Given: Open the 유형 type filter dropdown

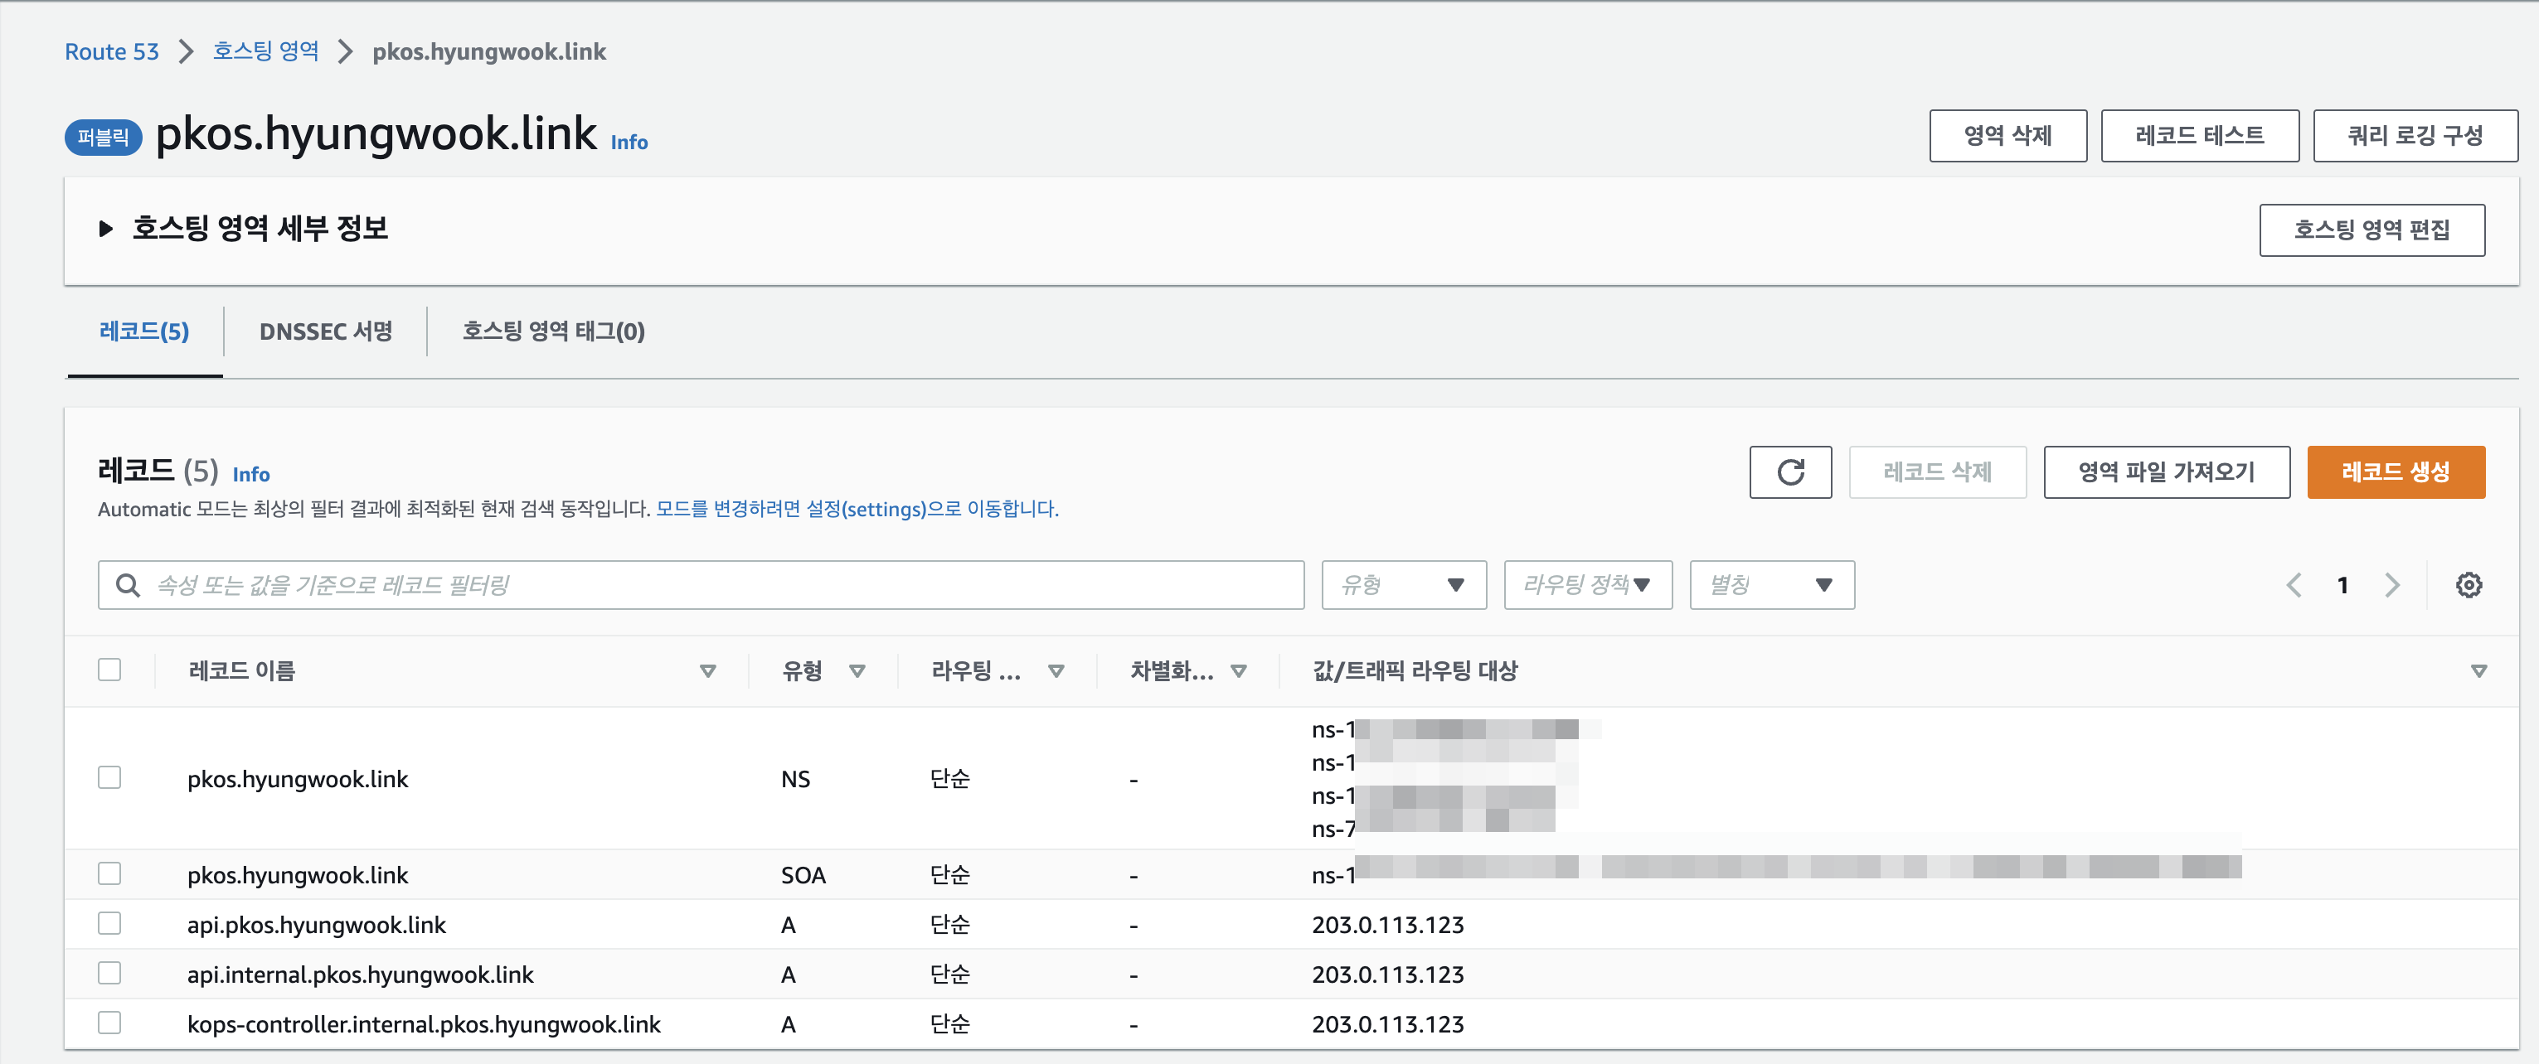Looking at the screenshot, I should point(1402,585).
